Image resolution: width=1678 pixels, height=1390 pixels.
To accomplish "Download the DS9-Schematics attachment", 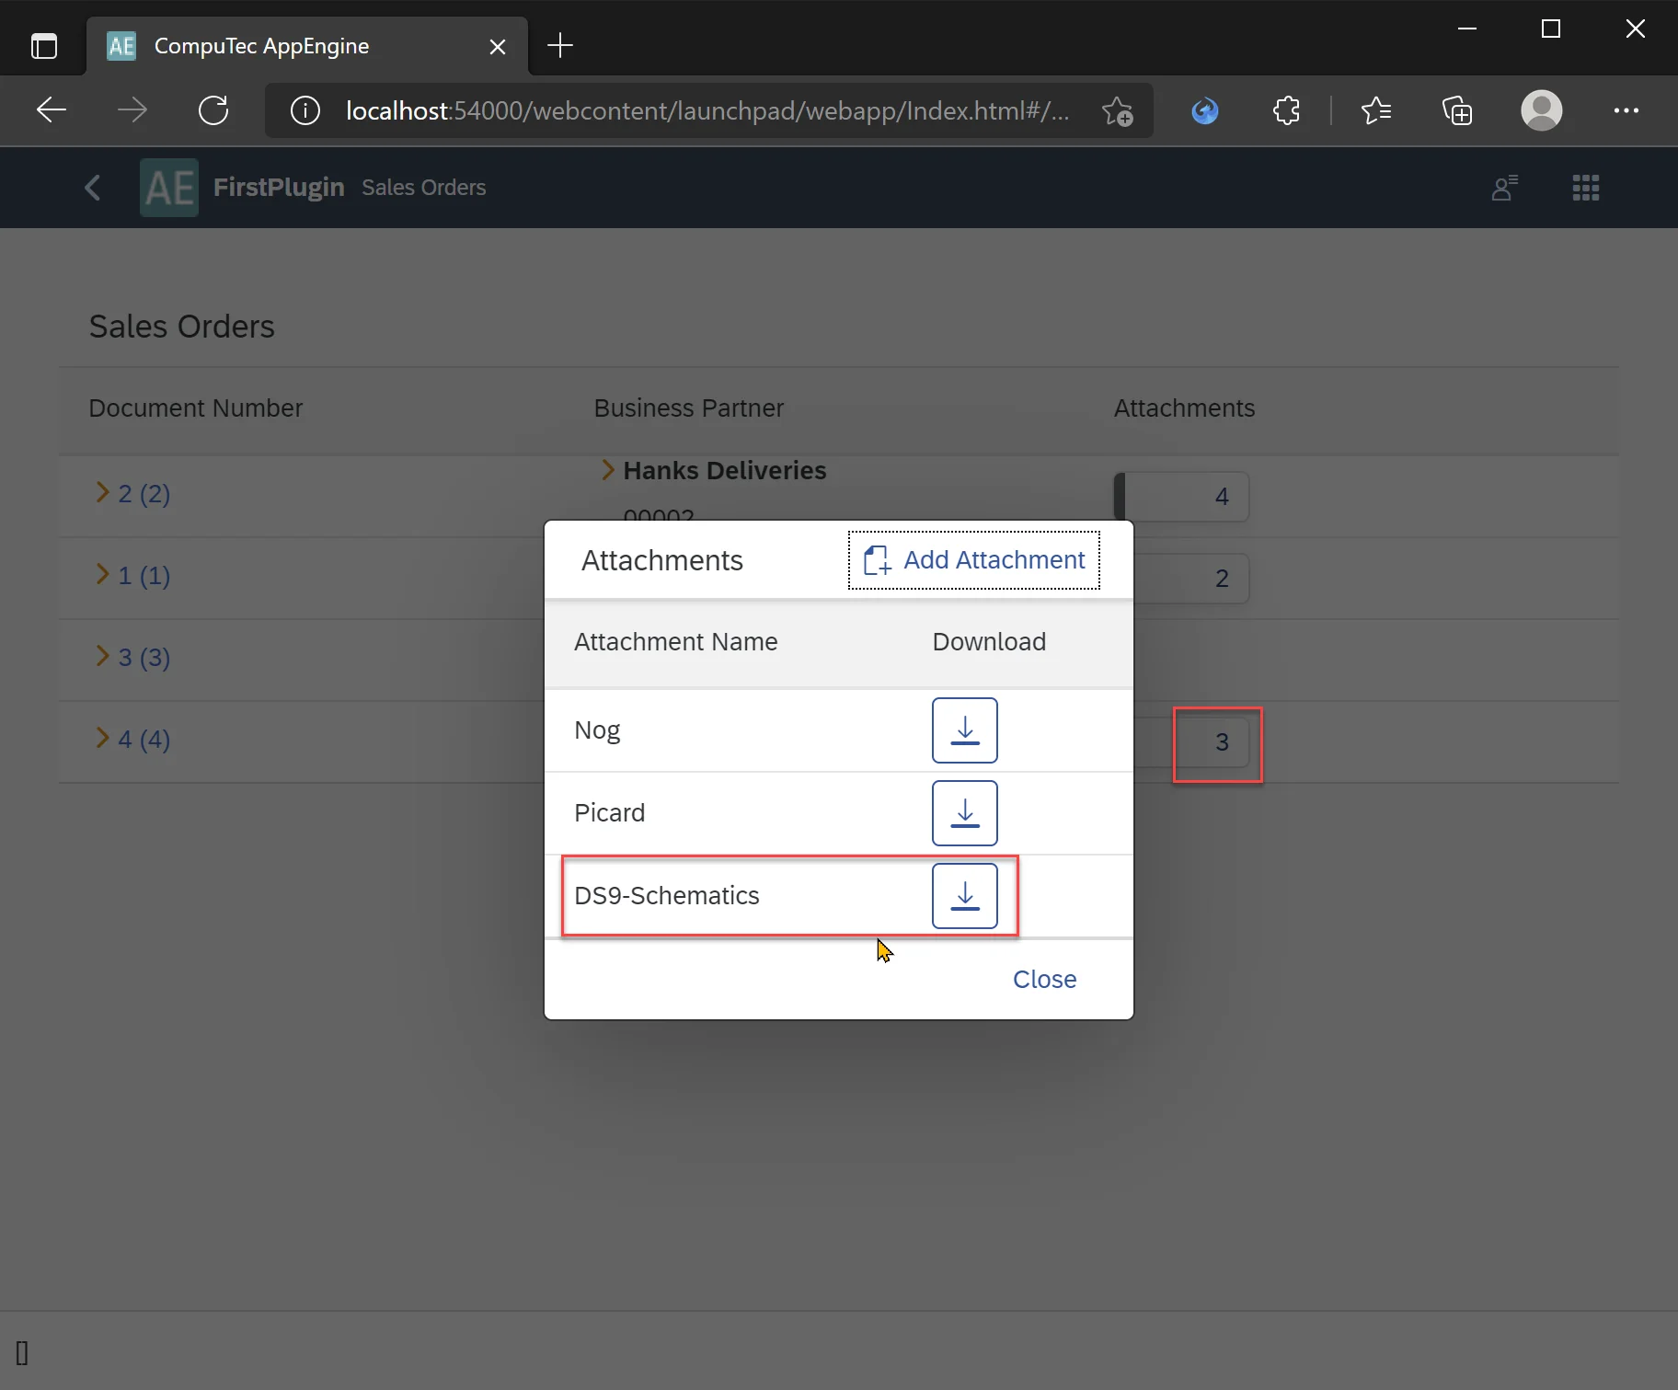I will pos(964,896).
